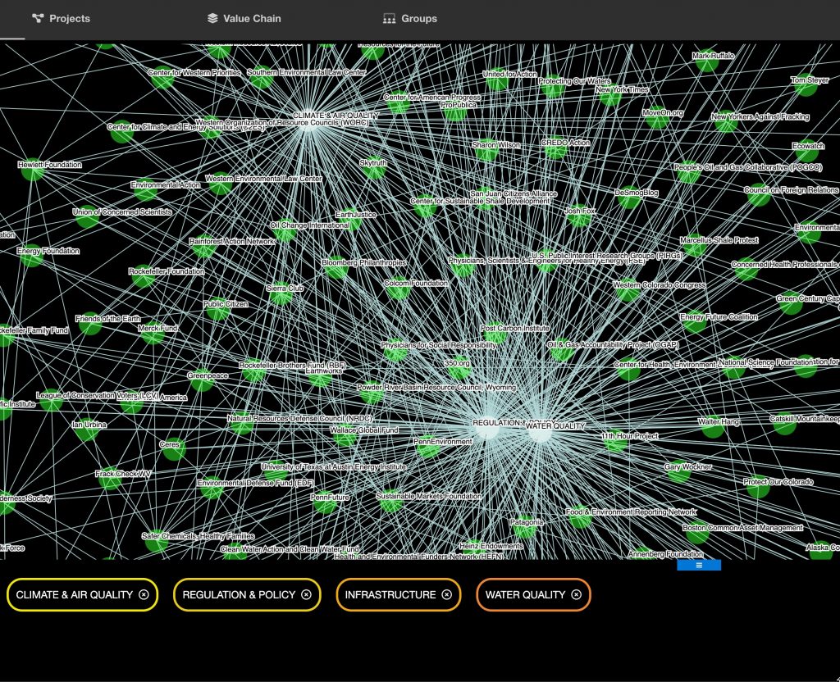Screen dimensions: 840x682
Task: Click the EarthJustice node
Action: 349,220
